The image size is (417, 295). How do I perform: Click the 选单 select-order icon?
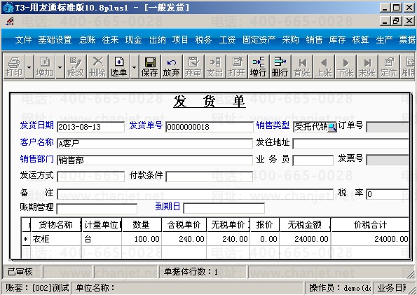119,67
